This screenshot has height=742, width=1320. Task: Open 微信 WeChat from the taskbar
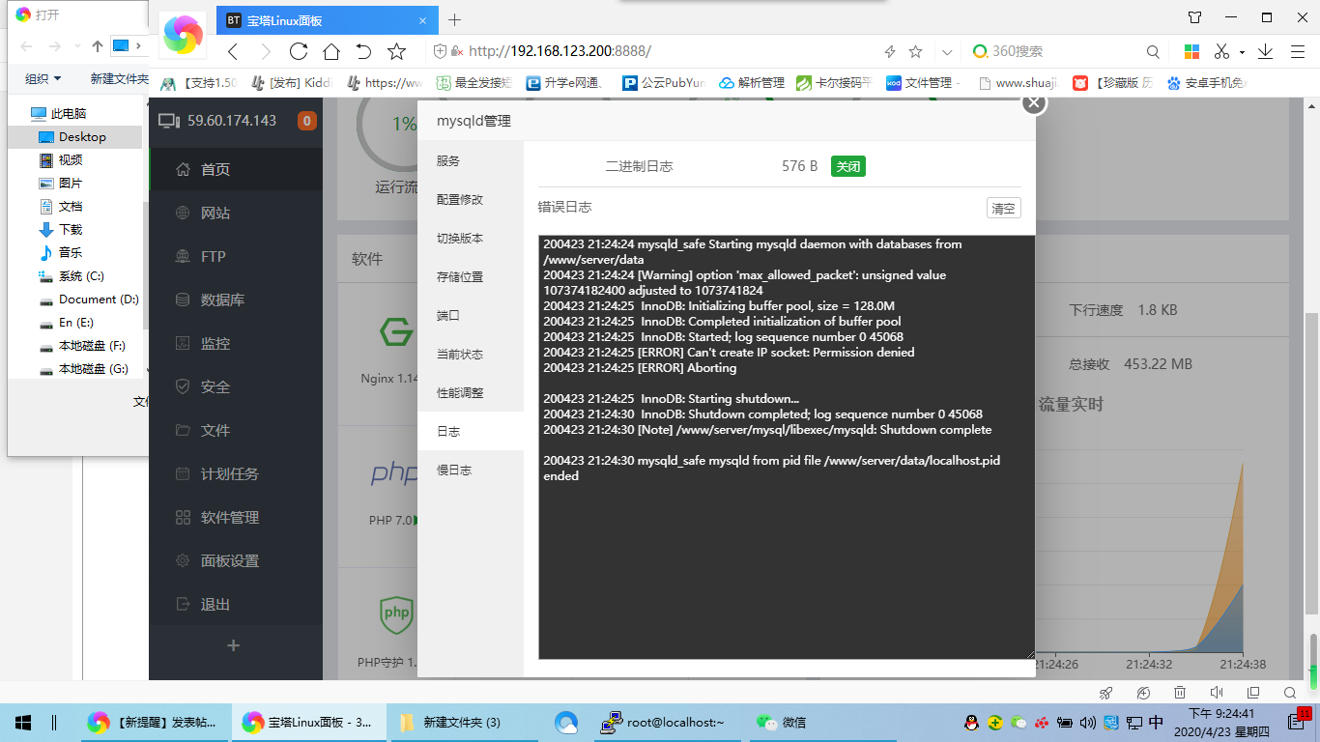tap(781, 722)
